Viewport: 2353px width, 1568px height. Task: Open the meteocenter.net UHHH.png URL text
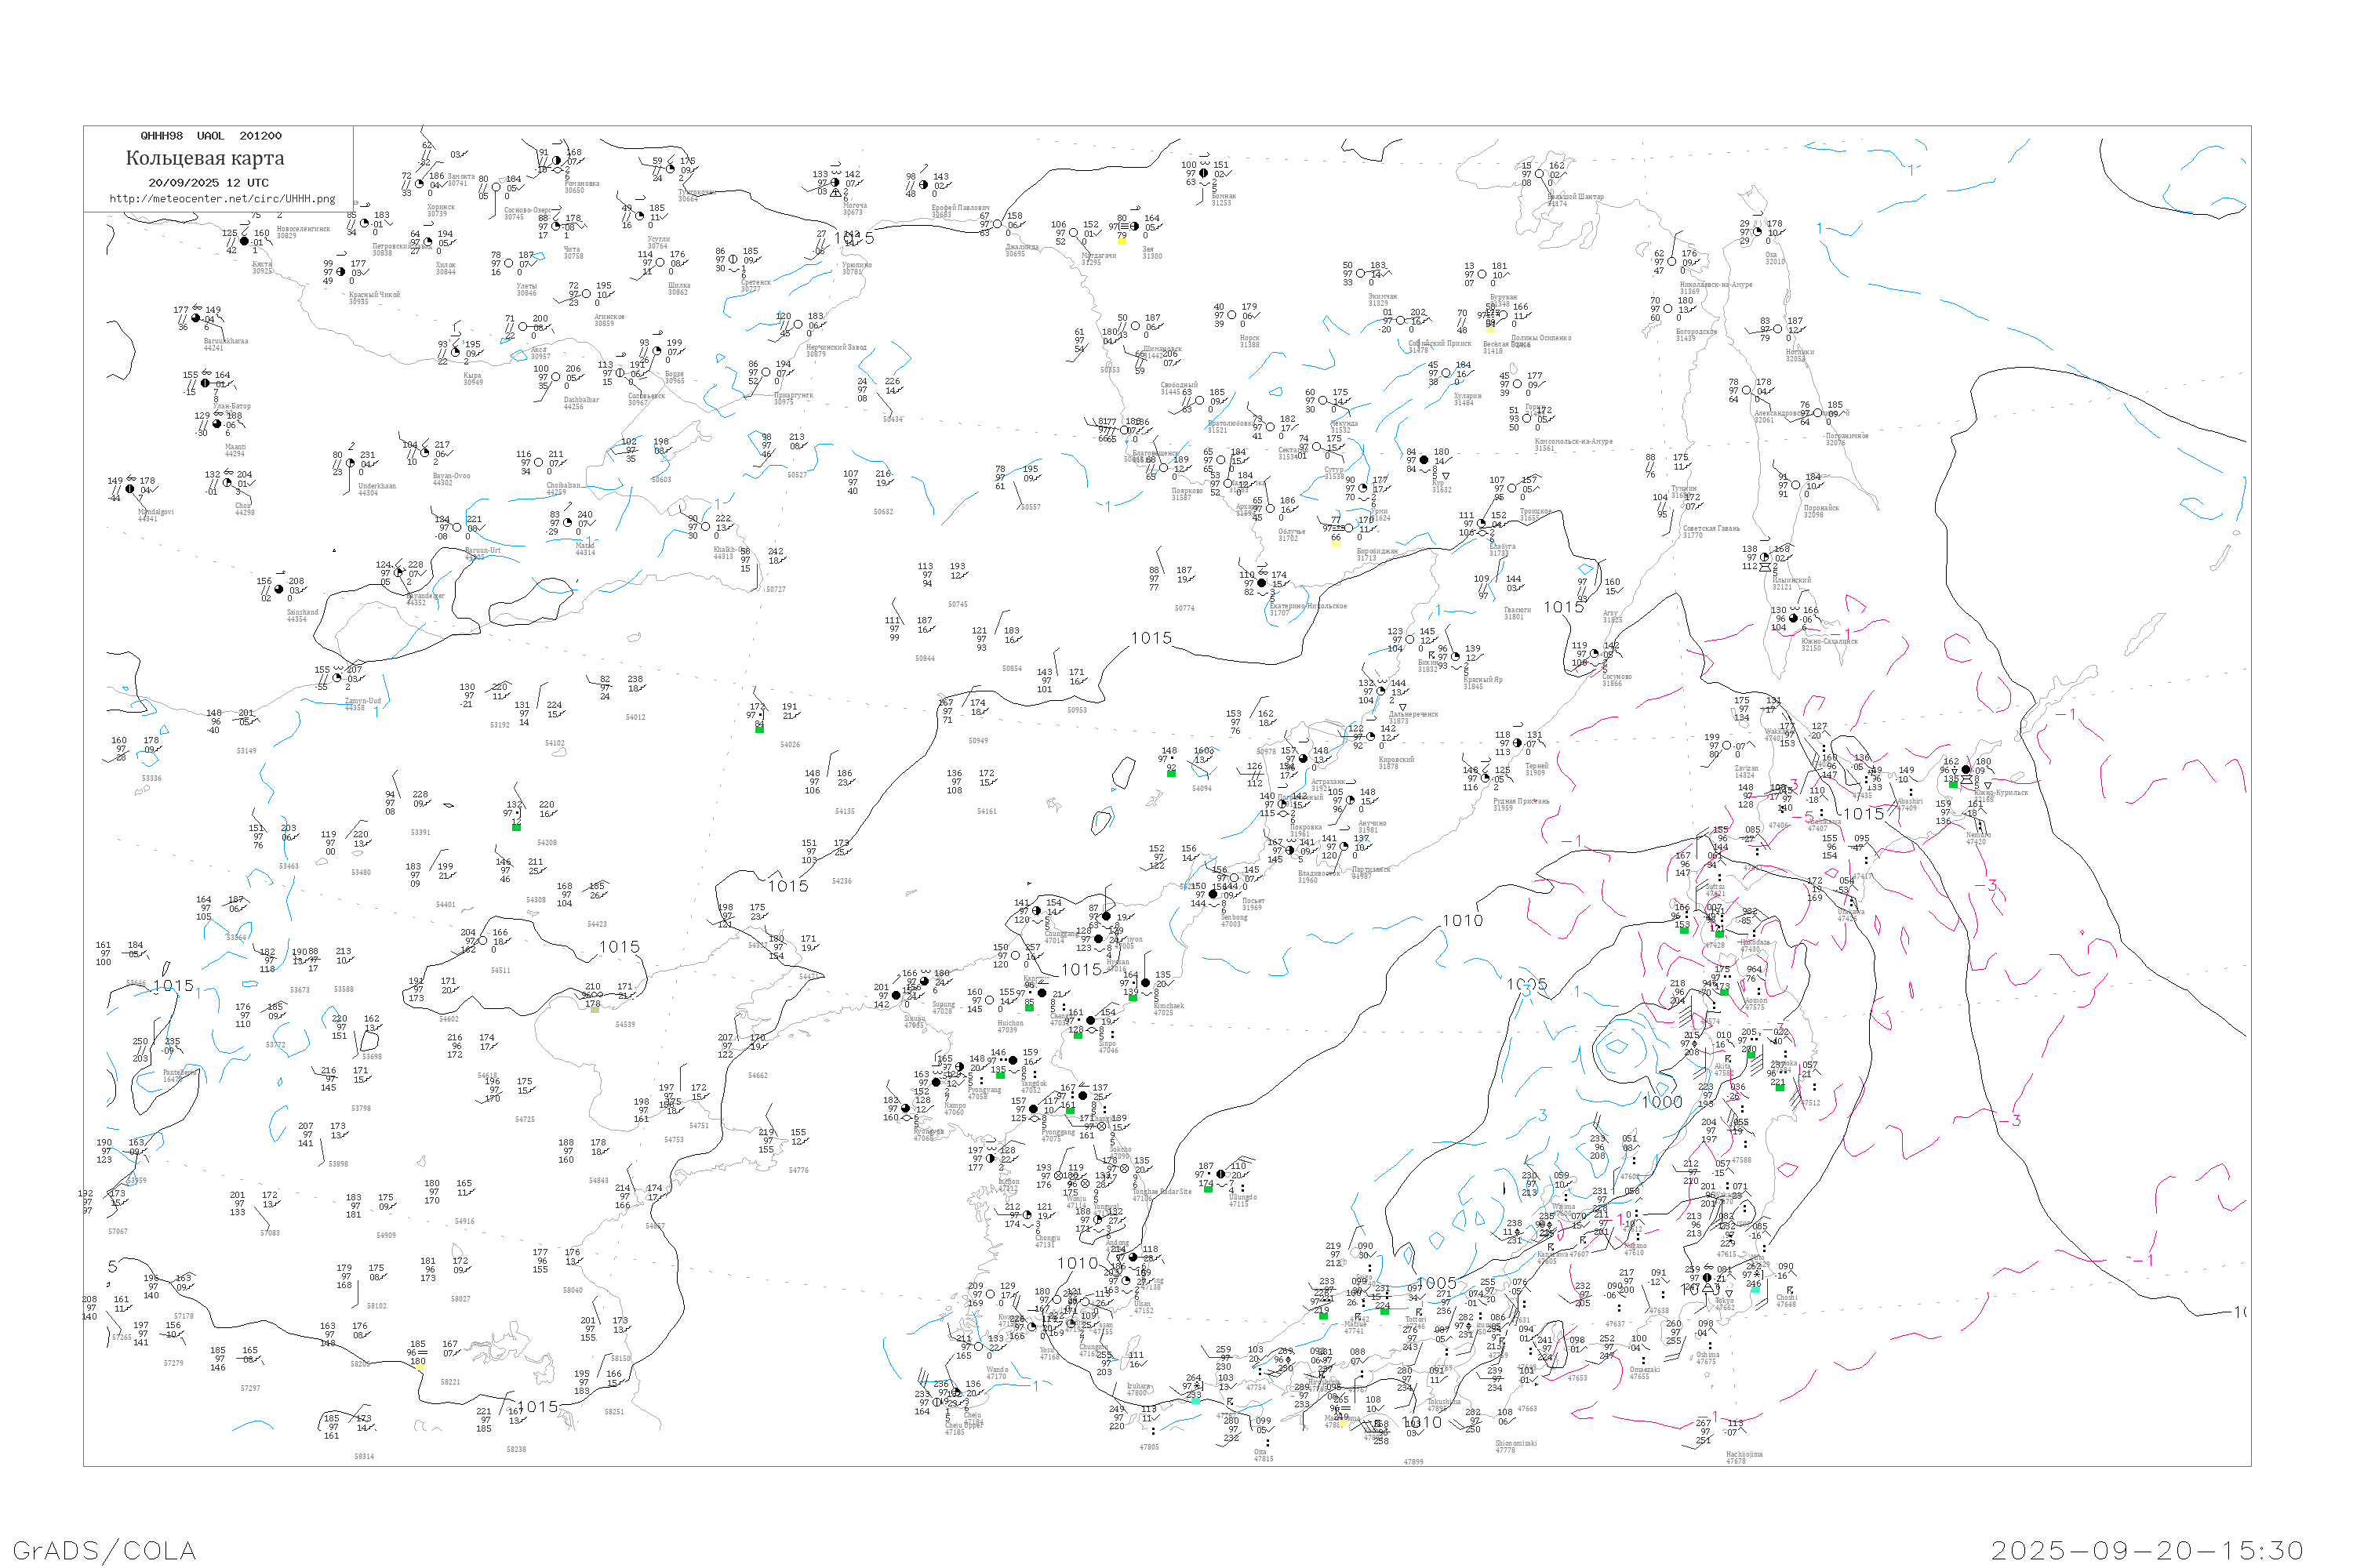222,199
